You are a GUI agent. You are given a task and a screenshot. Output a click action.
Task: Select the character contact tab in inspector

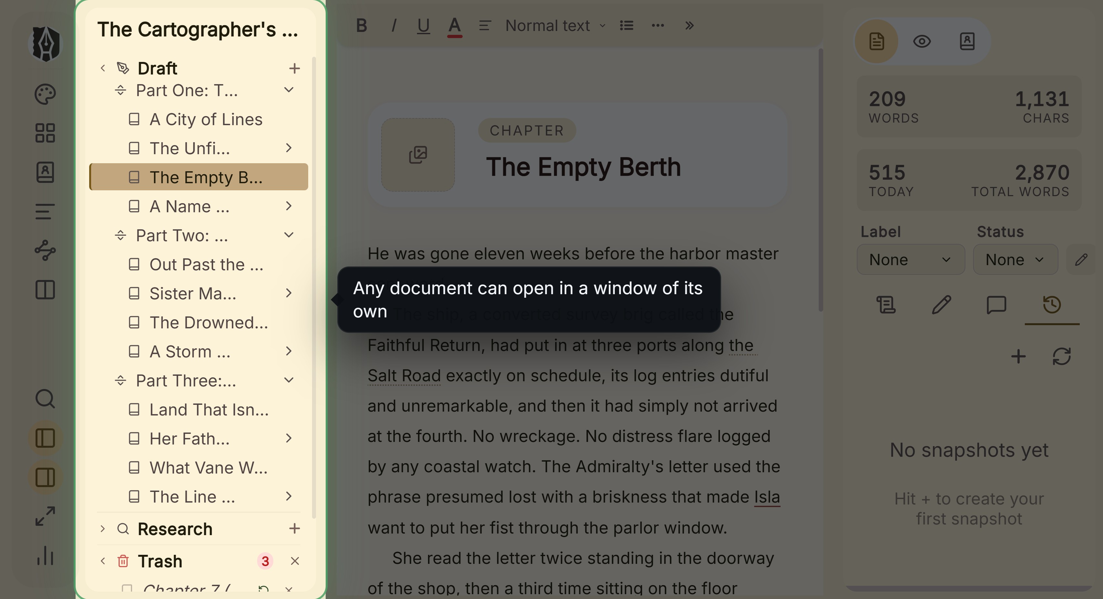[967, 42]
